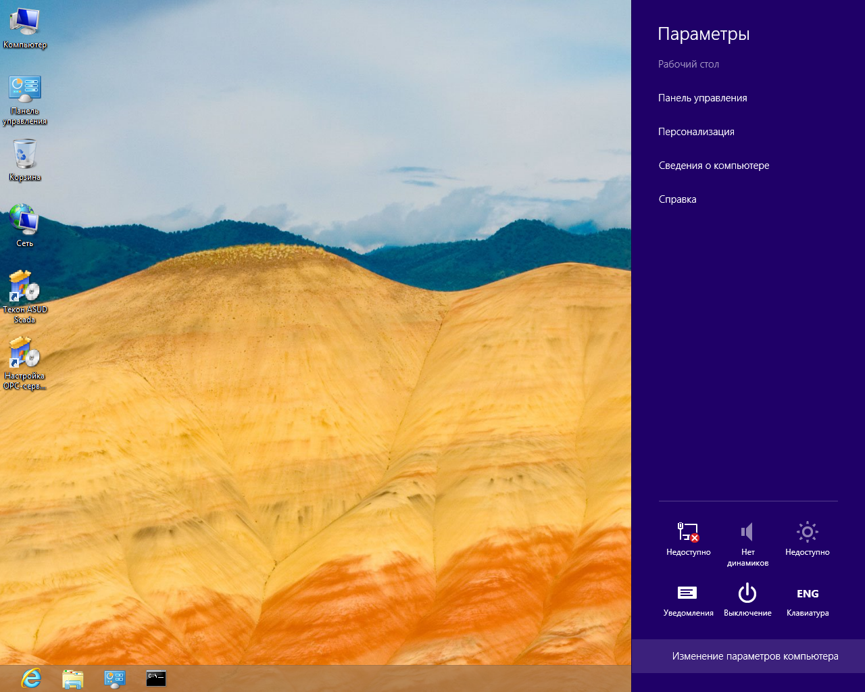Click Изменение параметров компьютера at the bottom
Viewport: 865px width, 692px height.
coord(755,656)
